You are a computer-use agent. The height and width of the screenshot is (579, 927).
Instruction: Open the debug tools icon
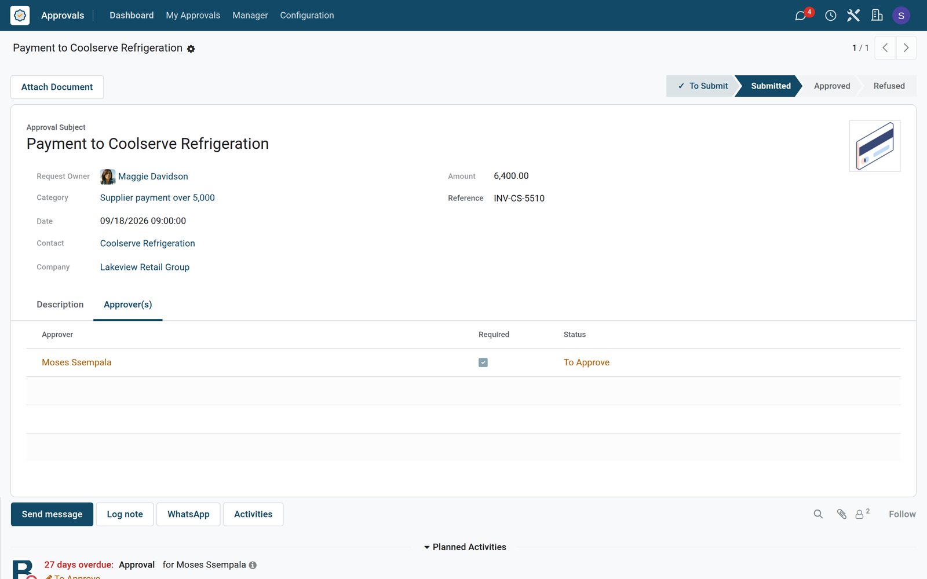[x=853, y=16]
